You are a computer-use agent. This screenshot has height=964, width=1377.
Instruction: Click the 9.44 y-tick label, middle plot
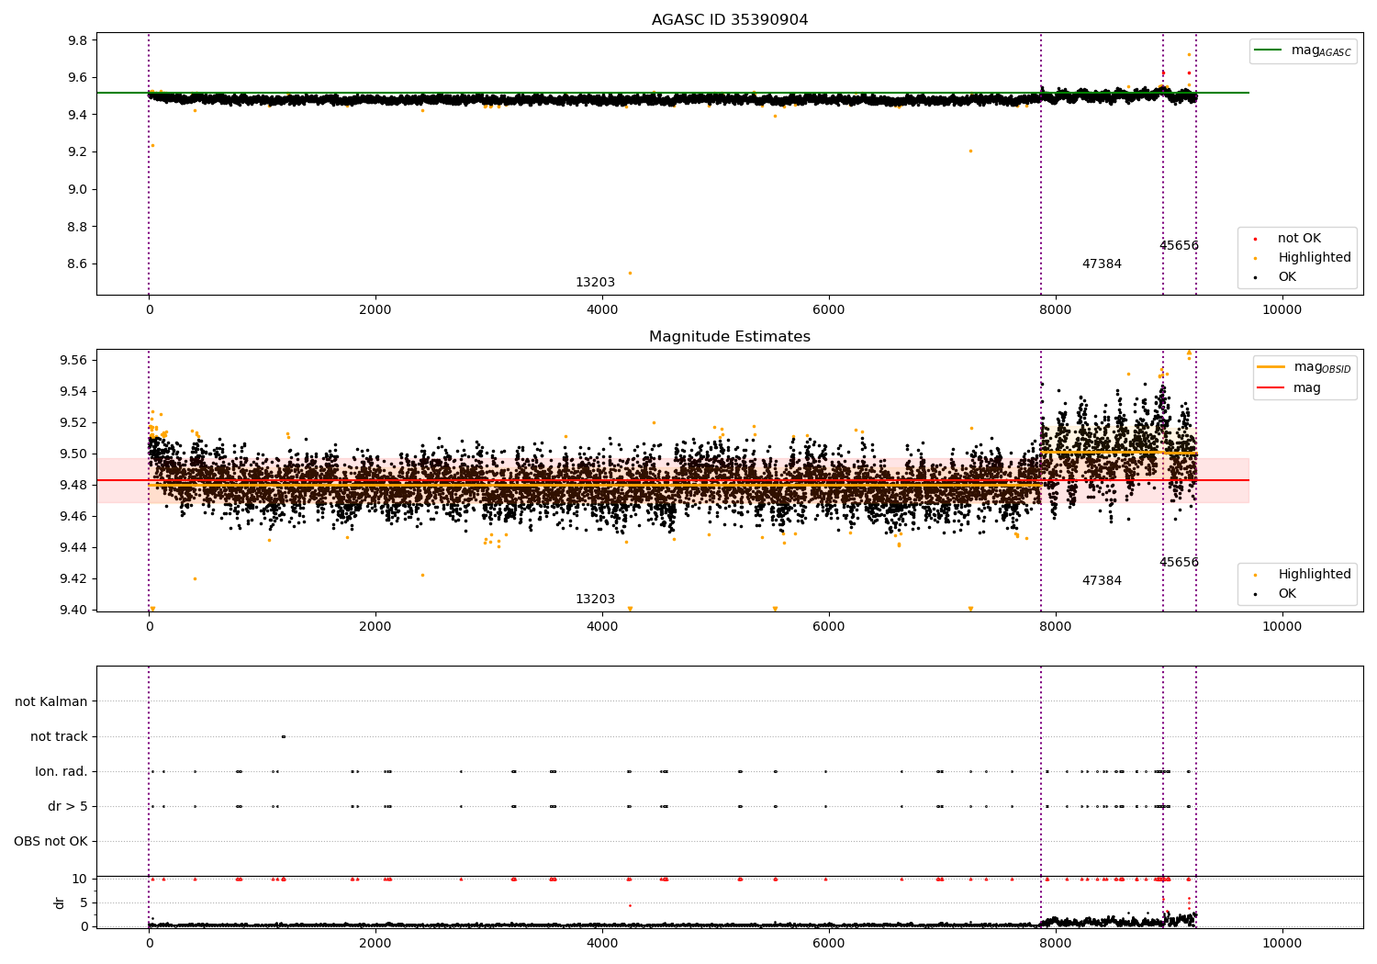click(x=74, y=547)
